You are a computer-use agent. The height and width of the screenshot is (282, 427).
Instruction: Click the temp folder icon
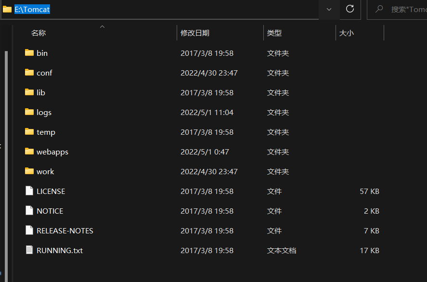coord(29,131)
